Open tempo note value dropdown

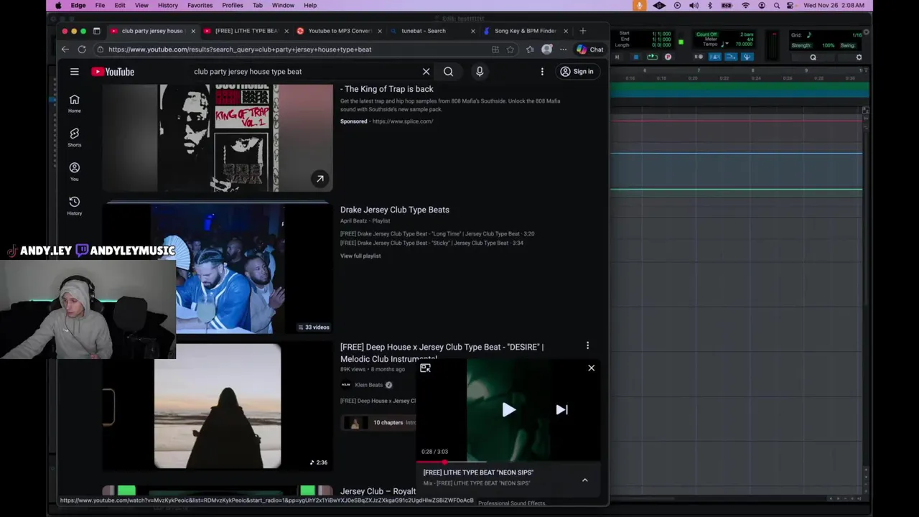click(727, 44)
